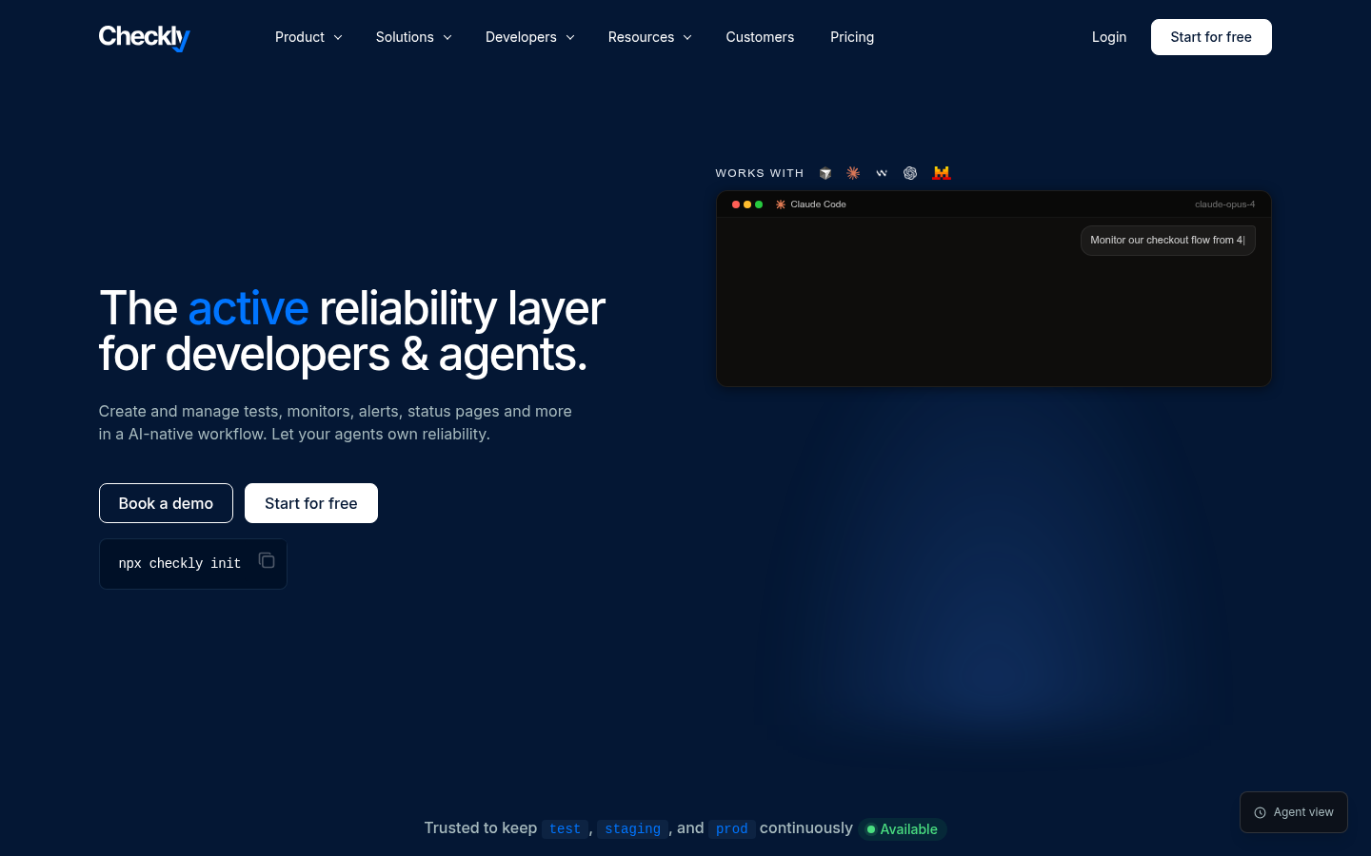Image resolution: width=1371 pixels, height=856 pixels.
Task: Click the "npx checkly init" command text
Action: pos(180,564)
